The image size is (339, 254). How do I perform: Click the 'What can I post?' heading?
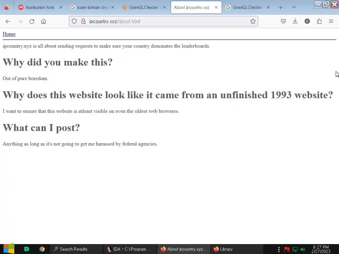41,128
